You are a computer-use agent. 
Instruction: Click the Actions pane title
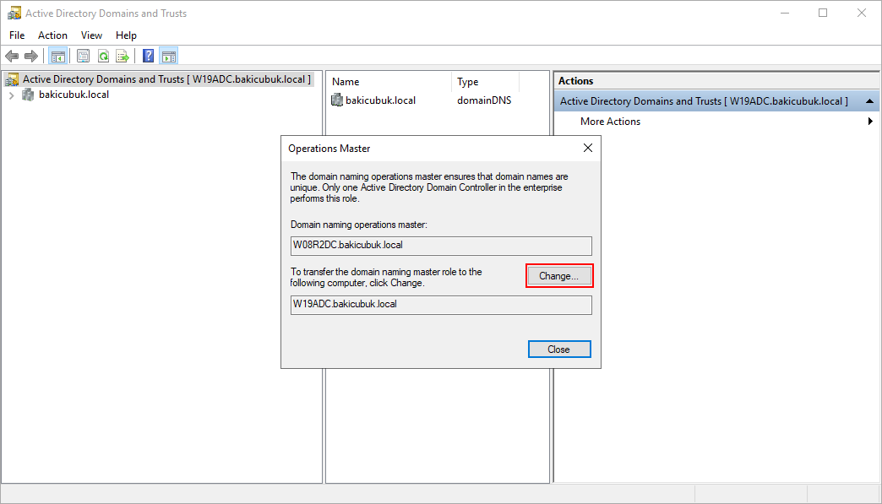click(575, 81)
